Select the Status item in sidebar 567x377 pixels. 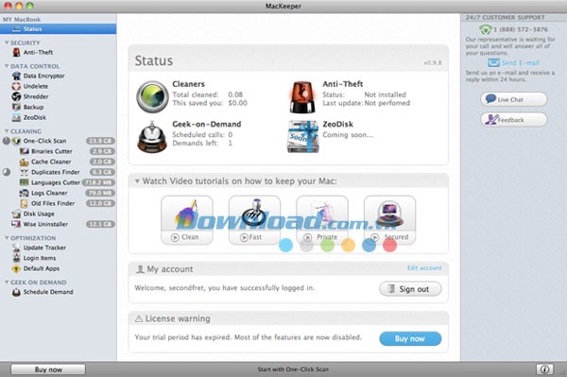(59, 29)
